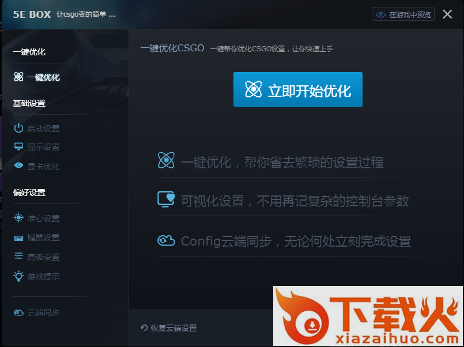Close the 5E BOX window

[x=447, y=14]
